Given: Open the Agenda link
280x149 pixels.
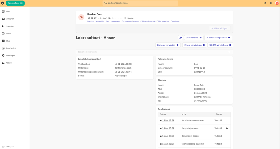Looking at the screenshot, I should pos(136,21).
